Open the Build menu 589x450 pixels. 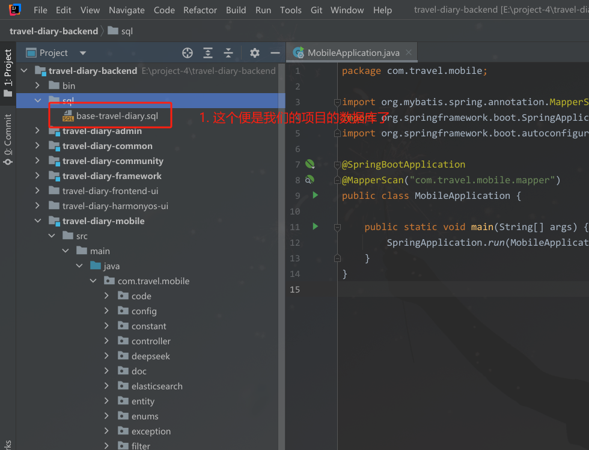coord(236,10)
